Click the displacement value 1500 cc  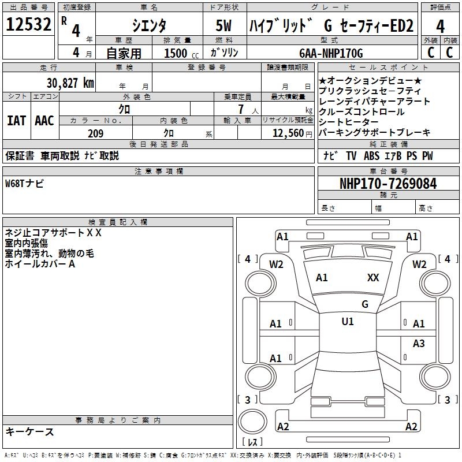181,53
